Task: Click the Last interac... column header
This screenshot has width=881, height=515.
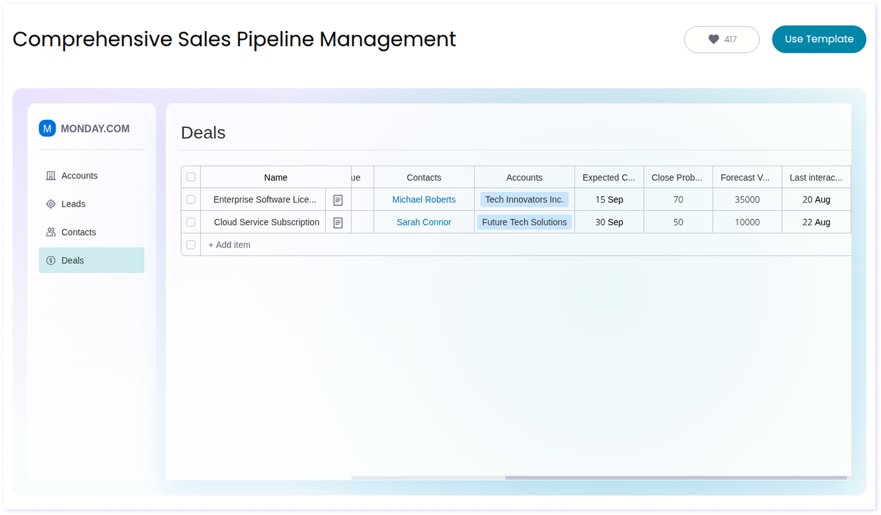Action: click(x=816, y=178)
